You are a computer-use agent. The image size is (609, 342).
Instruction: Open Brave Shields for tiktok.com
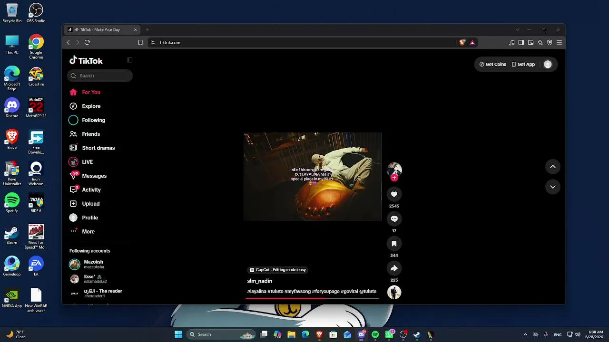pos(462,42)
